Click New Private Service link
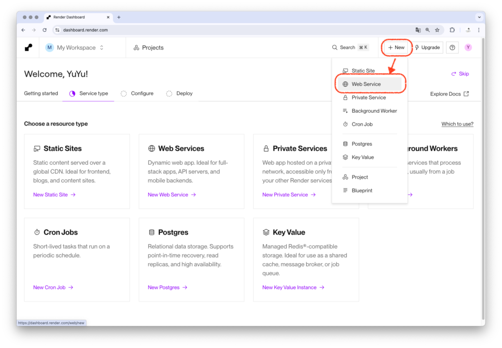 (289, 195)
